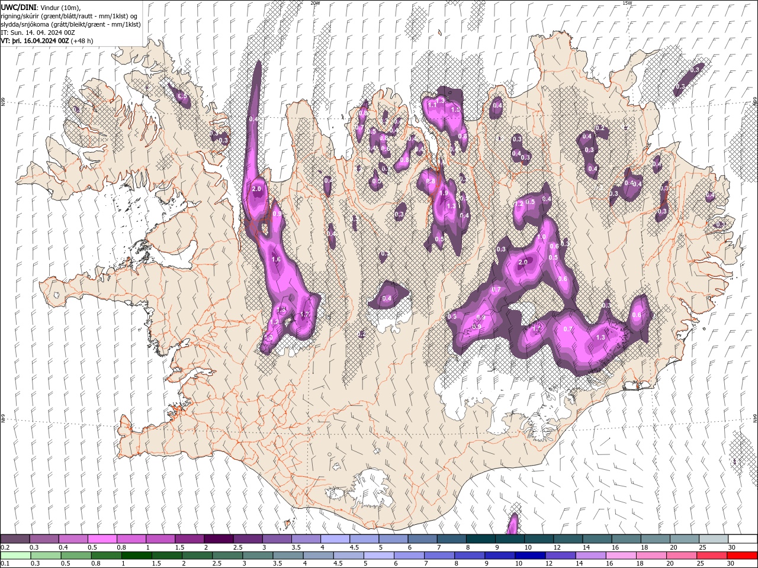
Task: Select the 3.5 lavender swatch in snow legend
Action: tap(306, 539)
